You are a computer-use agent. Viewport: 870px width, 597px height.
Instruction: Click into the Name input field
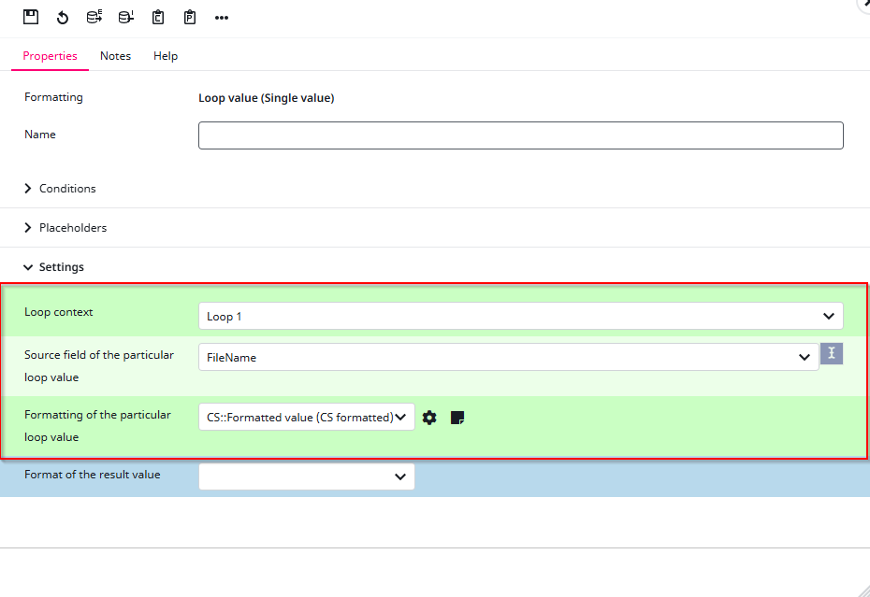click(520, 135)
